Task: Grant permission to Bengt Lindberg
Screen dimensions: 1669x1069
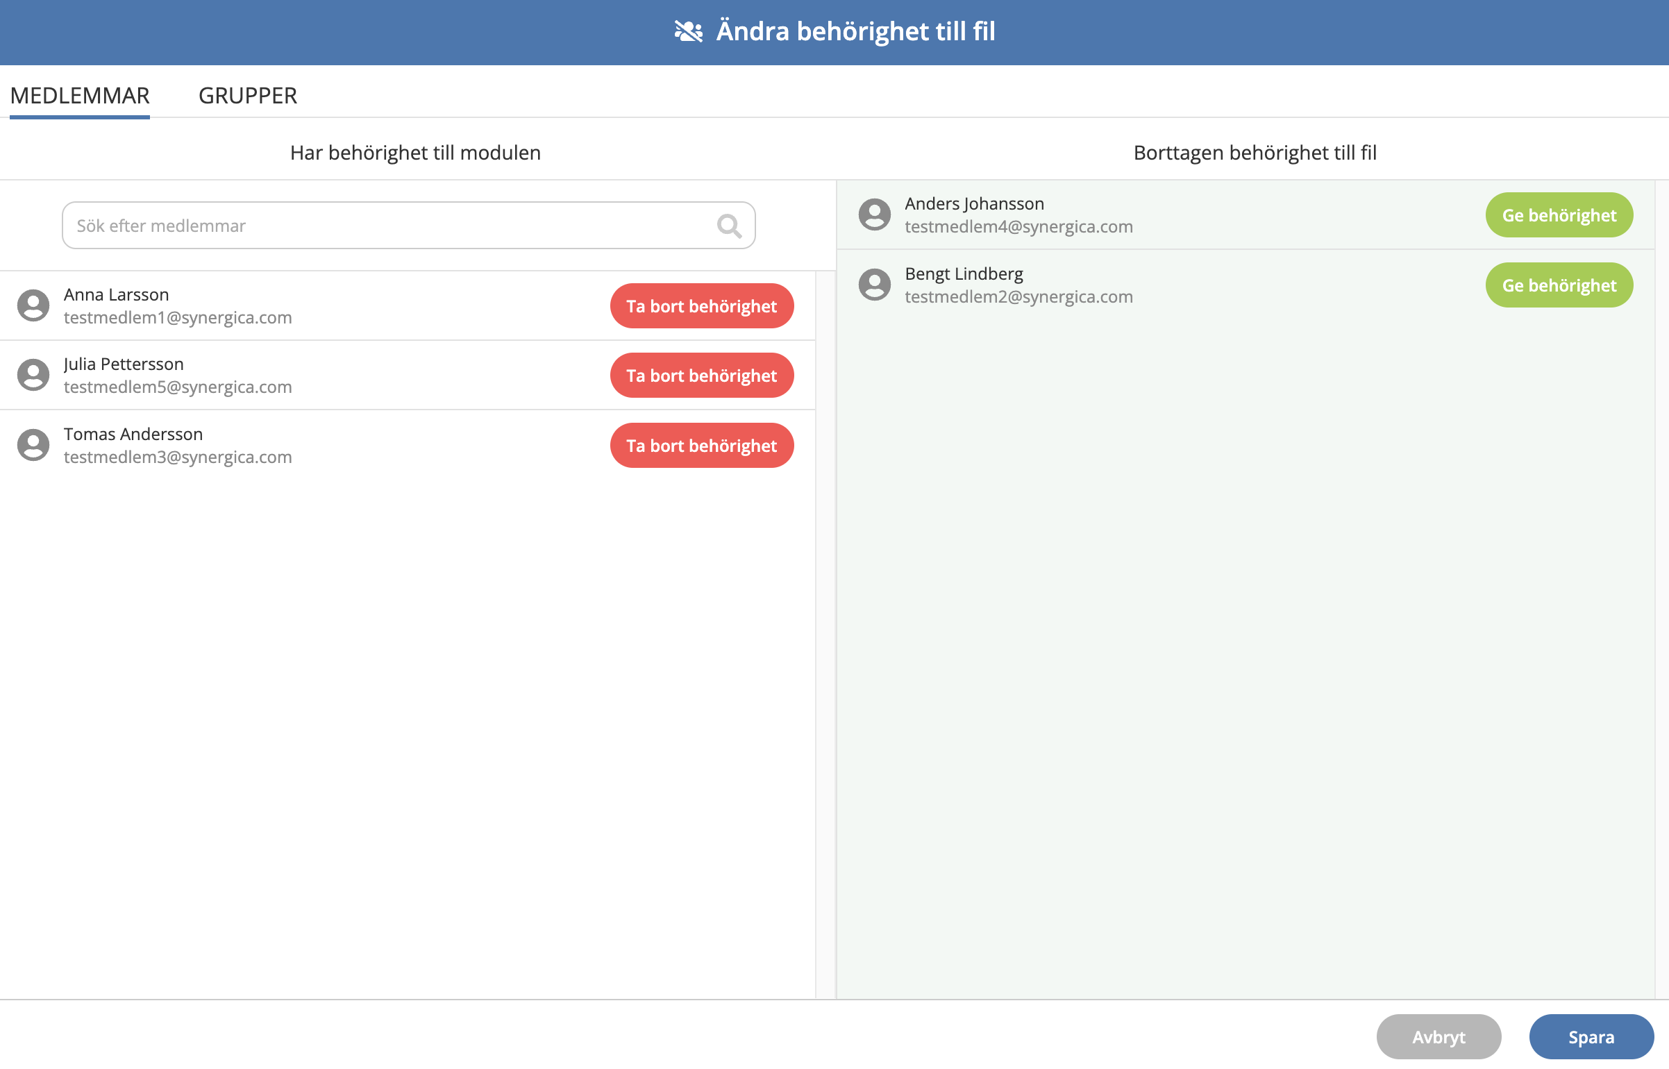Action: pyautogui.click(x=1559, y=285)
